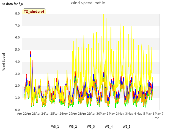The height and width of the screenshot is (132, 176).
Task: Click the May 4 x-axis date label
Action: coord(132,114)
